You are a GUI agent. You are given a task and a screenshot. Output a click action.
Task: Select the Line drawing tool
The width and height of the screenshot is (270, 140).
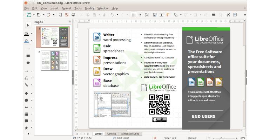click(x=27, y=71)
